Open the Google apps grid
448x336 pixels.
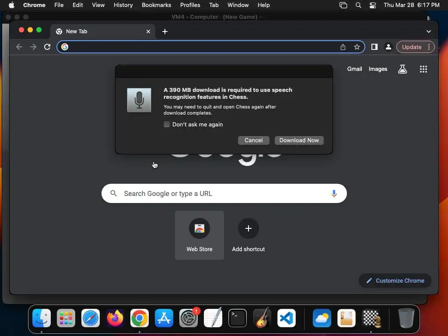pos(423,69)
